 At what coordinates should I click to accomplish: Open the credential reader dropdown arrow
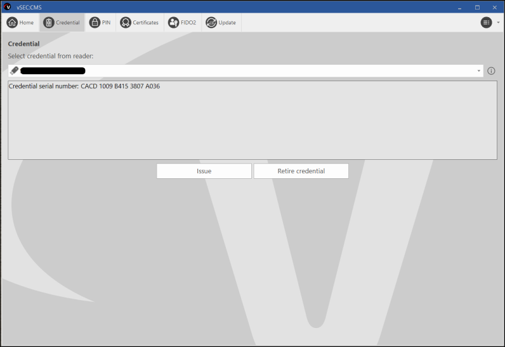pos(478,71)
